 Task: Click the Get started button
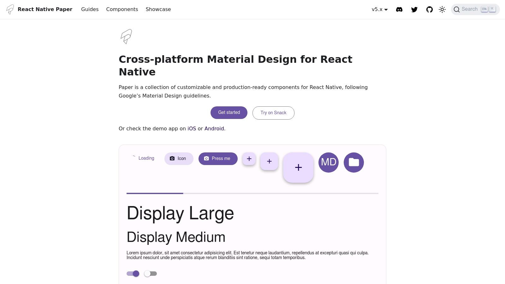(229, 113)
